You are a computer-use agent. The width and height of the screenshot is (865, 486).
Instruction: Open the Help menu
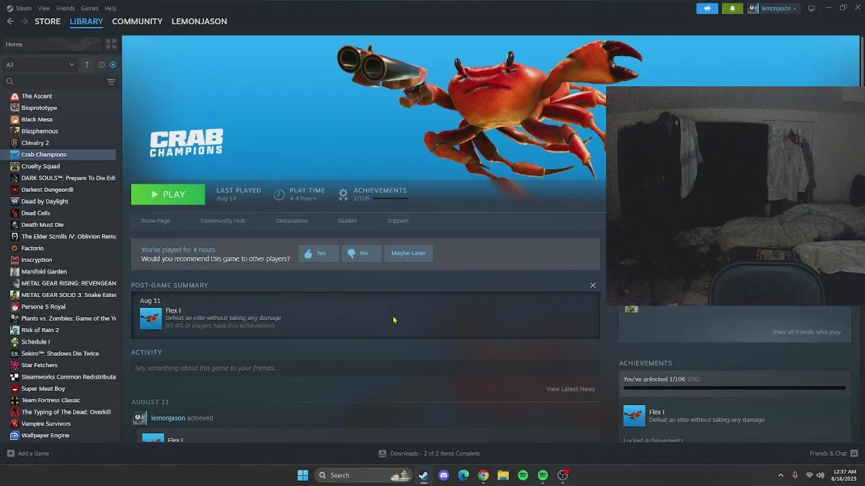tap(110, 8)
